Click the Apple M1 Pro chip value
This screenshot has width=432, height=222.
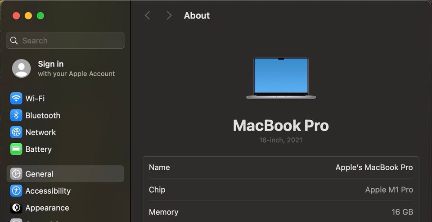[x=389, y=190]
